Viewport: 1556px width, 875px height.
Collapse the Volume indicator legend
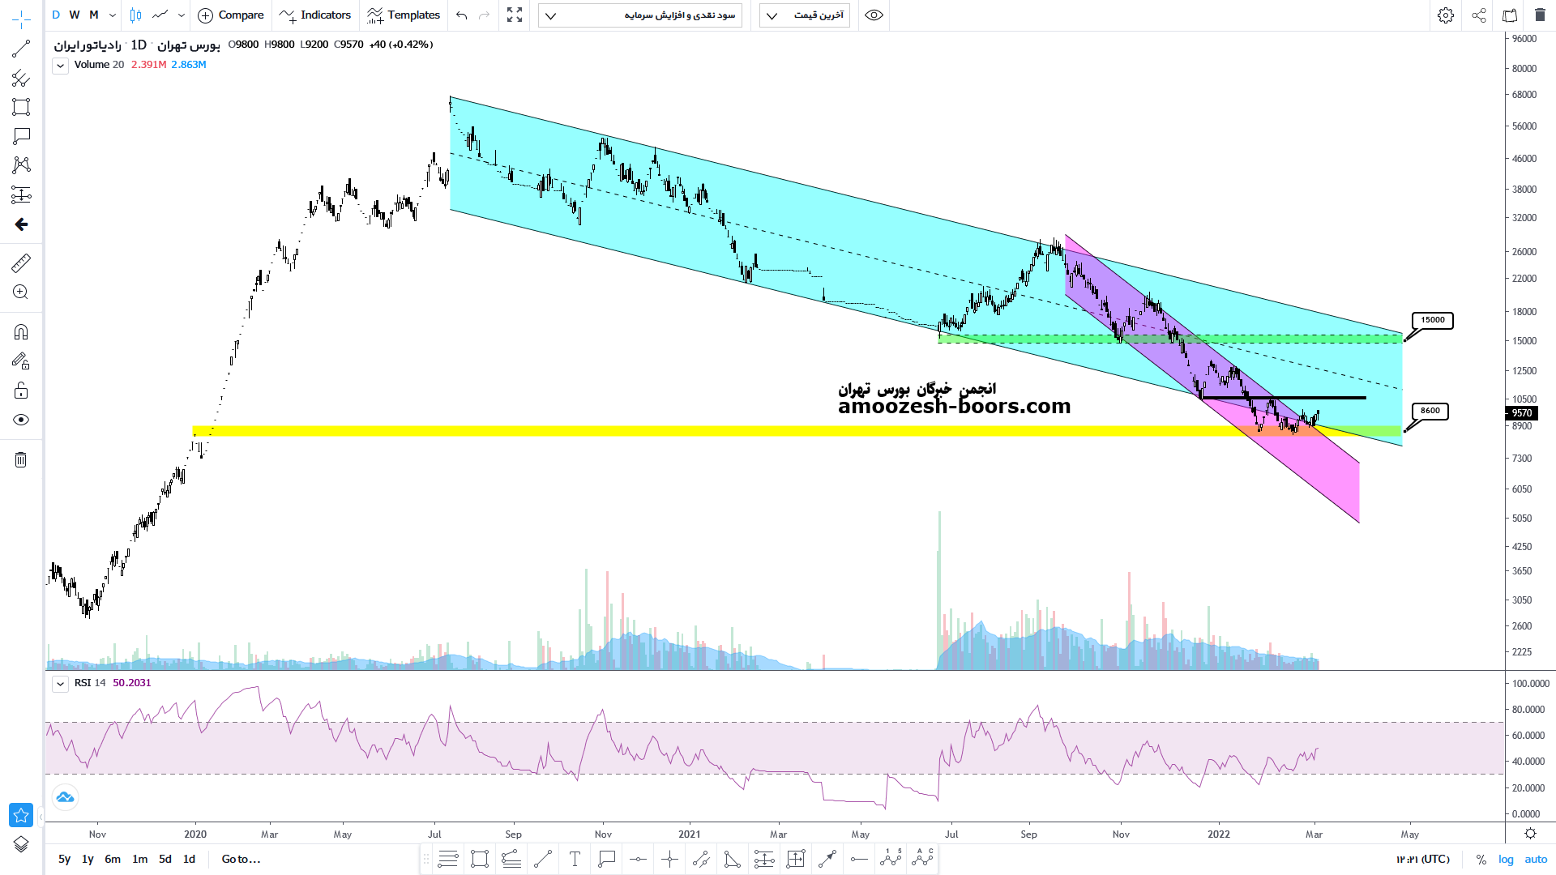[x=60, y=66]
